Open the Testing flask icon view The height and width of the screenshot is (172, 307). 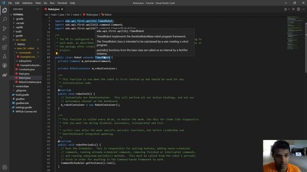pyautogui.click(x=4, y=56)
